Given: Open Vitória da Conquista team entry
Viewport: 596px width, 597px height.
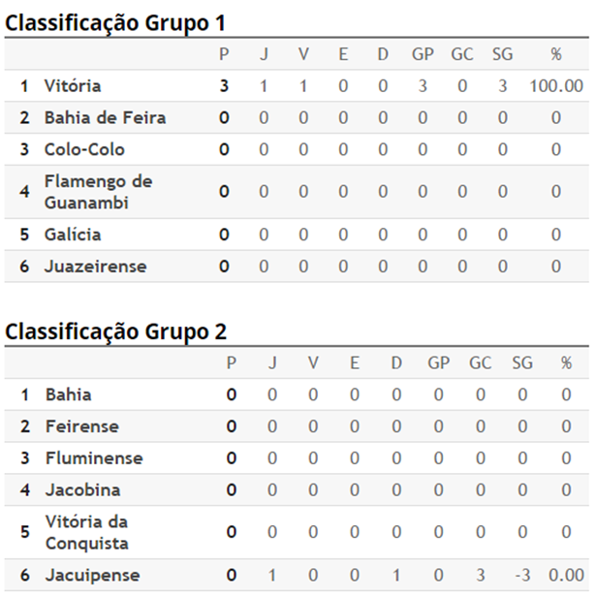Looking at the screenshot, I should 87,532.
